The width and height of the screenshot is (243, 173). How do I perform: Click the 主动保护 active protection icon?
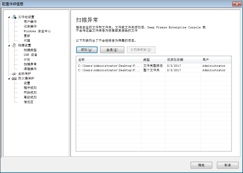[x=14, y=74]
